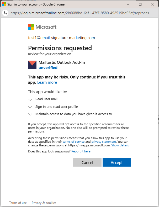This screenshot has width=159, height=207.
Task: Open Privacy & cookies in footer
Action: pos(44,203)
